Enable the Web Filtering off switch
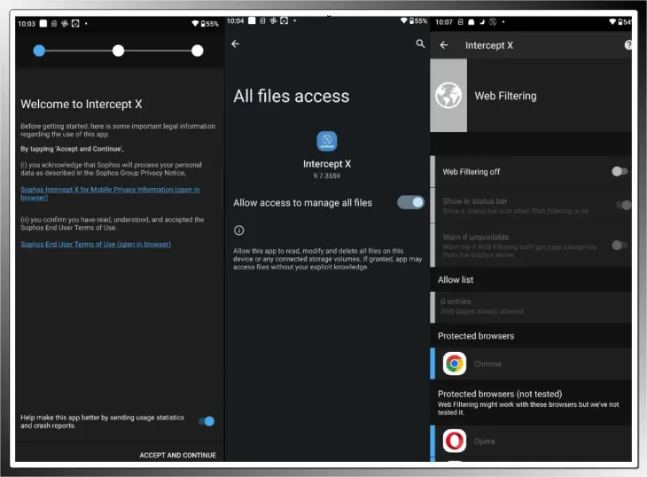The height and width of the screenshot is (477, 647). pyautogui.click(x=620, y=171)
